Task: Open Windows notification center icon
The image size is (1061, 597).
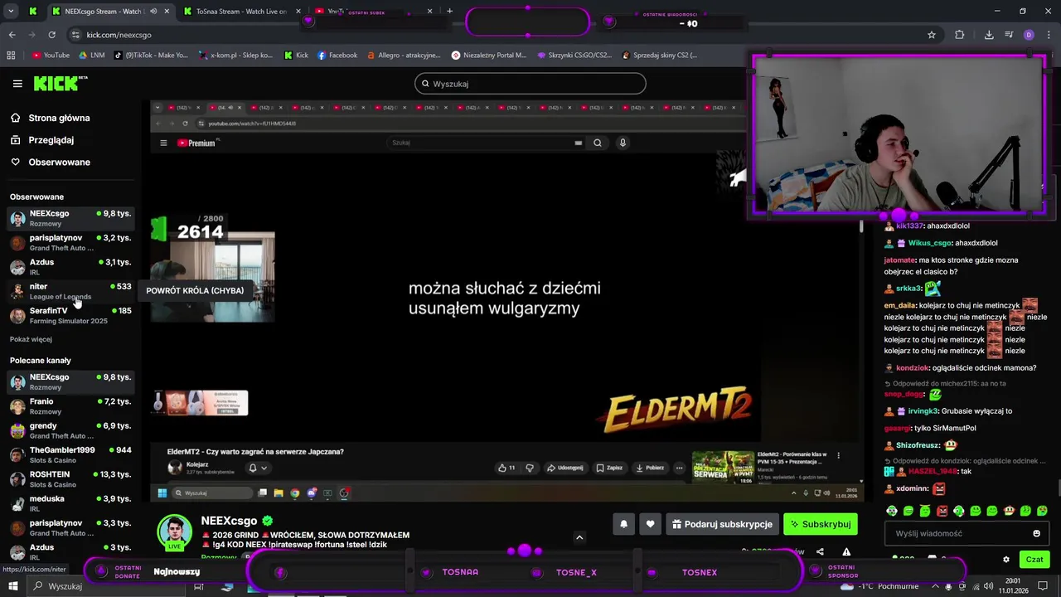Action: [1043, 586]
